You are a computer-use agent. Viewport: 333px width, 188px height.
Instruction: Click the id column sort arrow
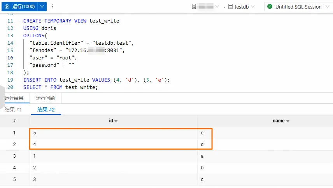[116, 121]
